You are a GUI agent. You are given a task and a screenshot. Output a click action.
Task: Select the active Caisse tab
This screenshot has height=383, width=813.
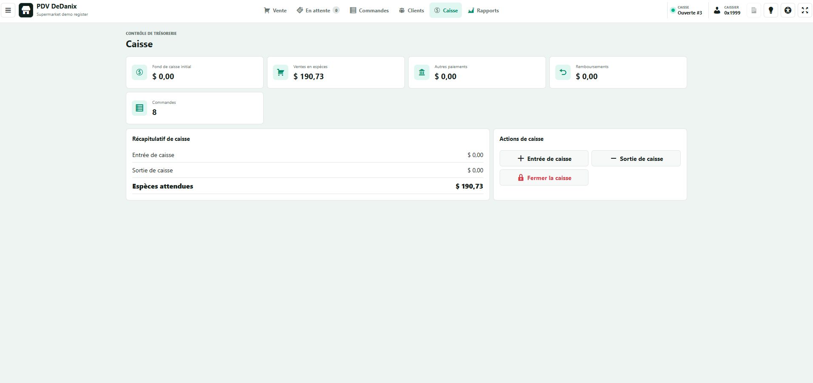coord(446,10)
